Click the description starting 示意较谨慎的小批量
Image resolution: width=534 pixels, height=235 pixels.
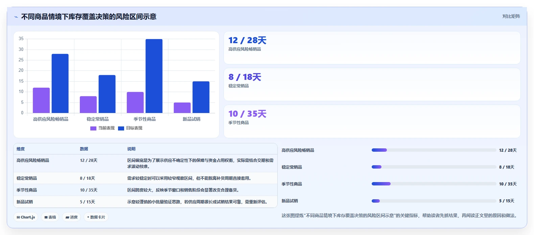pos(198,202)
